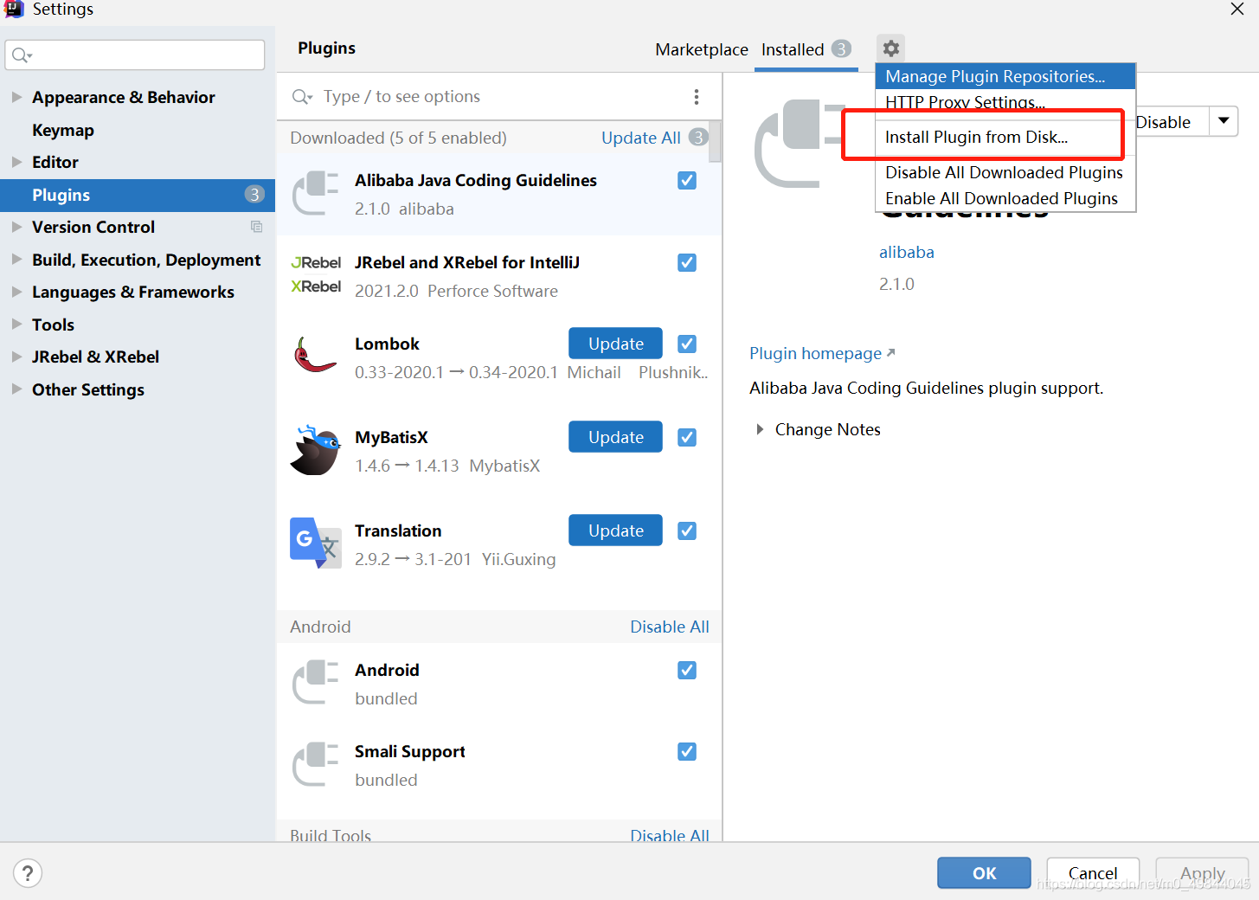Viewport: 1259px width, 900px height.
Task: Click the Apply button
Action: tap(1202, 873)
